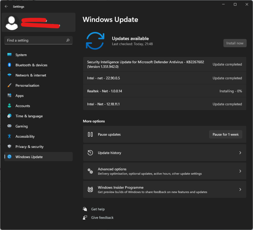253x230 pixels.
Task: Click the Windows Update sidebar icon
Action: pyautogui.click(x=10, y=157)
